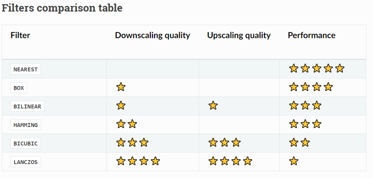Click the single star in BOX downscaling quality
The height and width of the screenshot is (178, 373).
(x=121, y=87)
